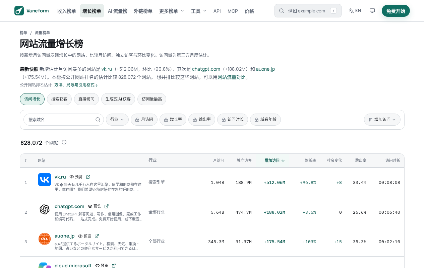Screen dimensions: 429x268
Task: Open the locked 跳出率 filter
Action: tap(202, 120)
